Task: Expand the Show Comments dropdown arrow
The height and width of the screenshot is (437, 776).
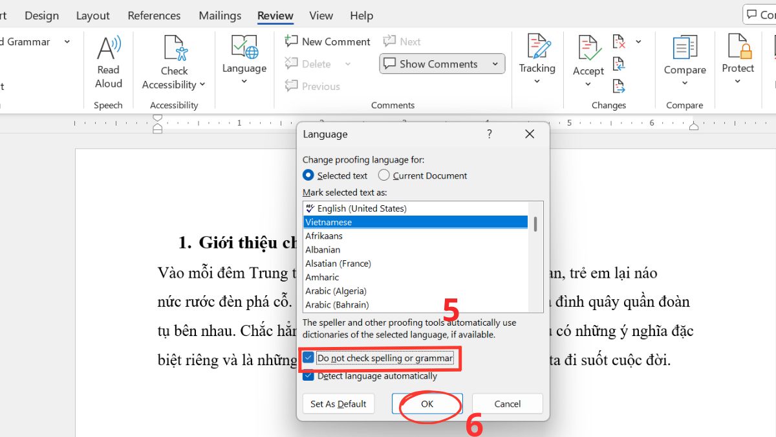Action: pyautogui.click(x=495, y=64)
